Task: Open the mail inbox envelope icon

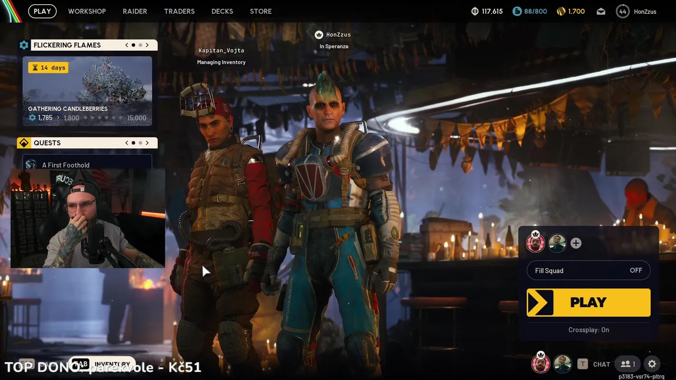Action: (601, 11)
